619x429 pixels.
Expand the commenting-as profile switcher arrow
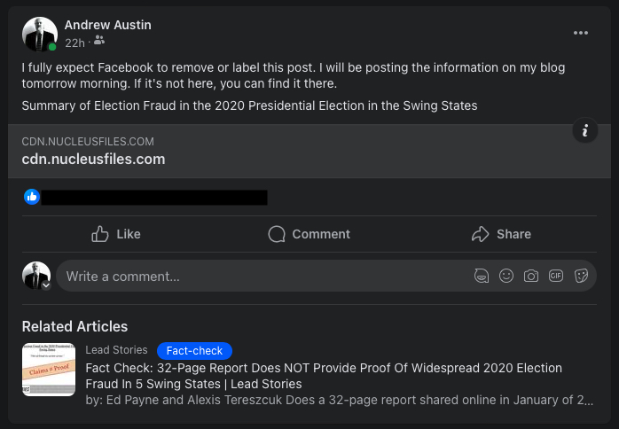pos(46,285)
